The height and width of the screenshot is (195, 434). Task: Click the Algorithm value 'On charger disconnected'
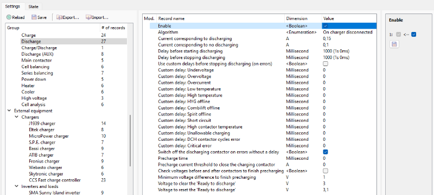[348, 32]
